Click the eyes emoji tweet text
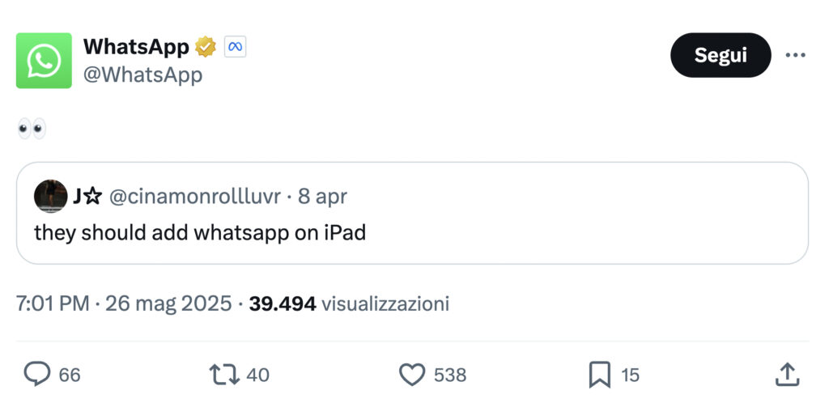The width and height of the screenshot is (829, 403). click(32, 128)
